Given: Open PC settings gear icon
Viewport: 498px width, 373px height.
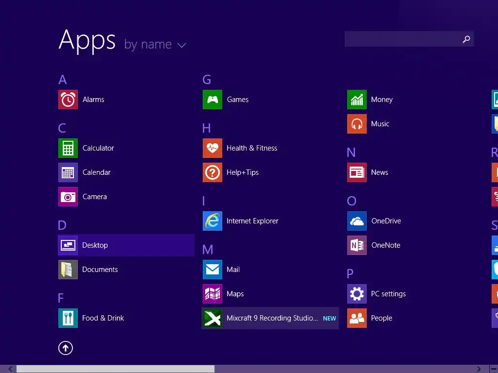Looking at the screenshot, I should tap(357, 294).
